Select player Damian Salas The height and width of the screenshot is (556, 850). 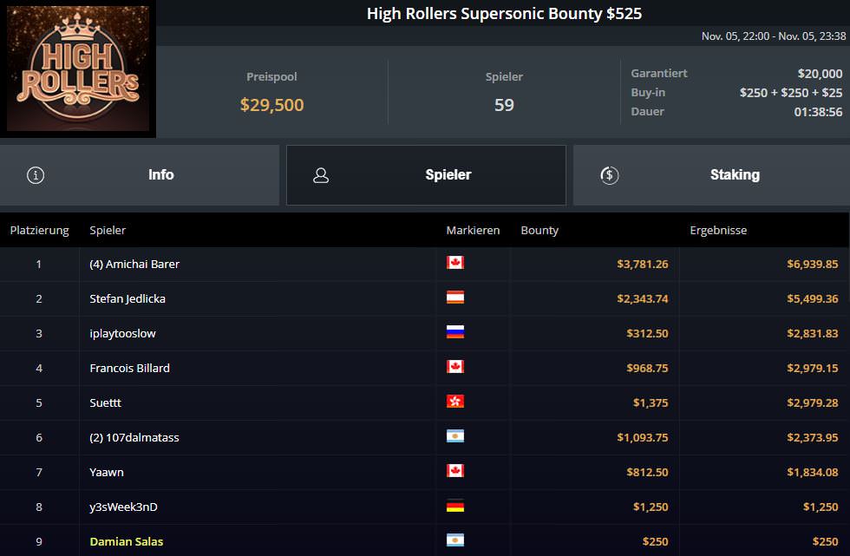tap(127, 541)
